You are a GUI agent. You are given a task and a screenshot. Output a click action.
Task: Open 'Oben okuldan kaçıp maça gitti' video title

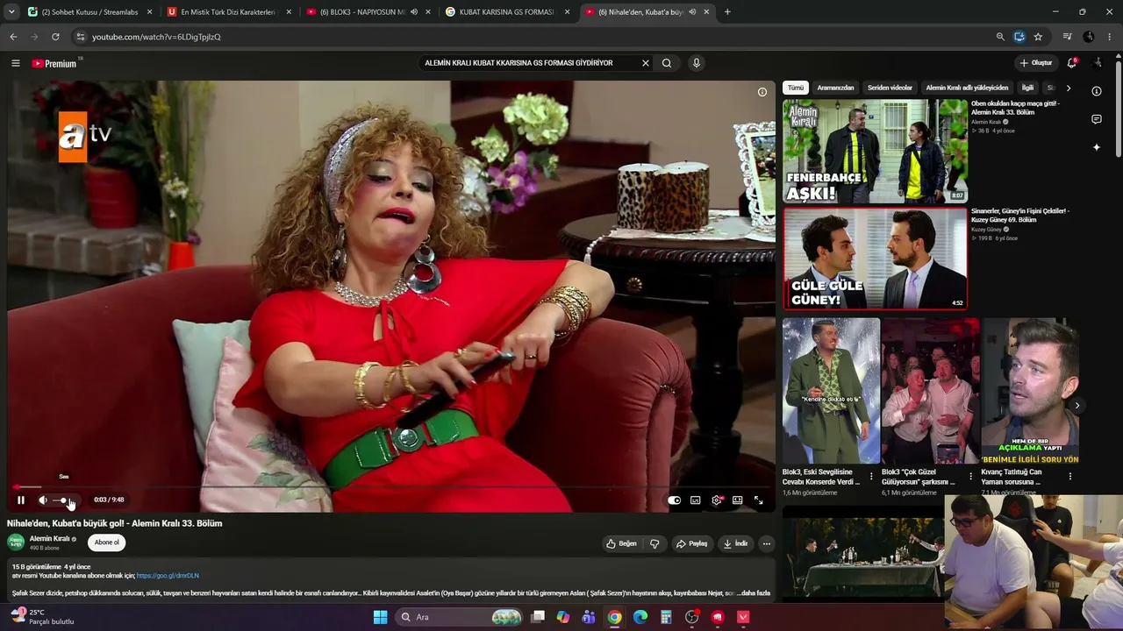(x=1016, y=108)
